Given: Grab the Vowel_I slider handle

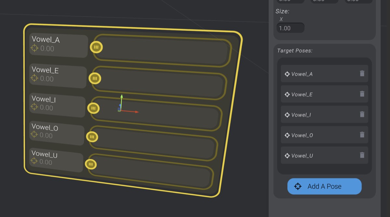Looking at the screenshot, I should click(93, 108).
